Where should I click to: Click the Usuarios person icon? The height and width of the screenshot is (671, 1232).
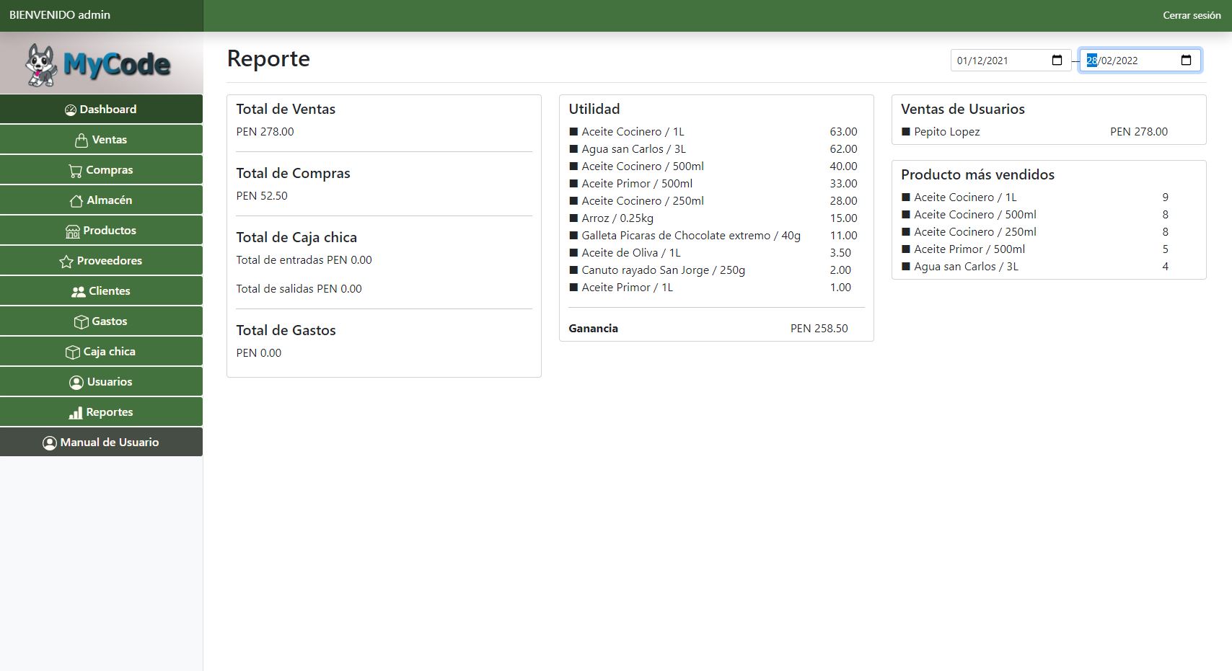click(x=76, y=383)
